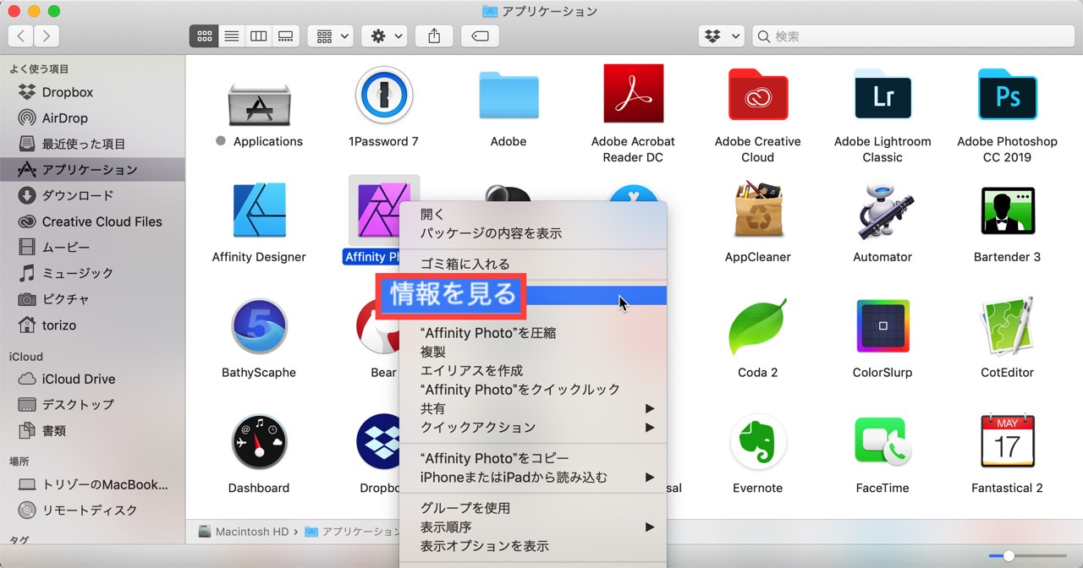Select the Adobe folder icon
The width and height of the screenshot is (1083, 568).
(x=509, y=96)
